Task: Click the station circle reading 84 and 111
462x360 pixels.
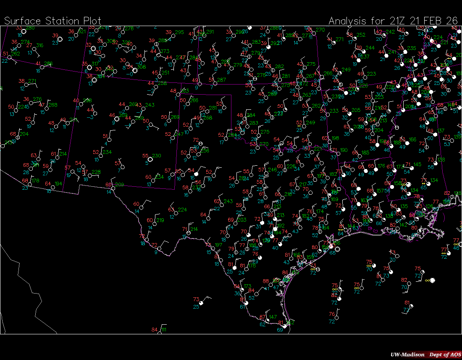Action: coord(159,332)
